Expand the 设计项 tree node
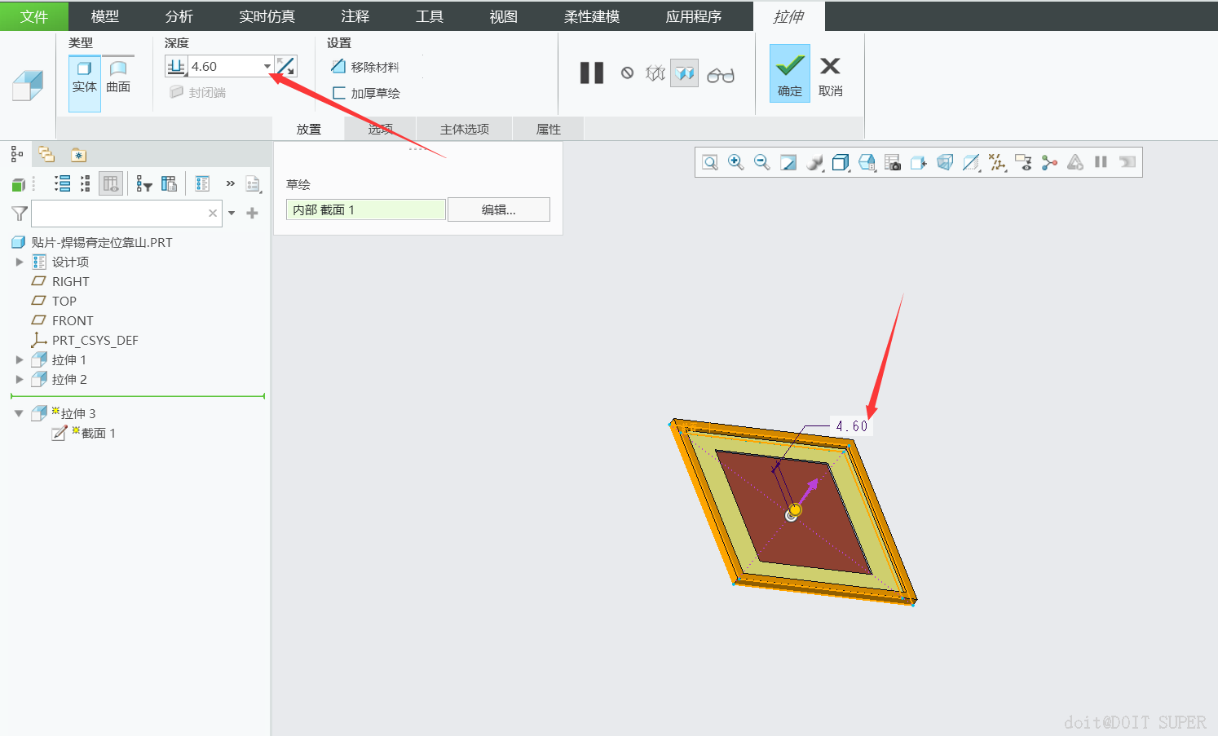 tap(20, 262)
